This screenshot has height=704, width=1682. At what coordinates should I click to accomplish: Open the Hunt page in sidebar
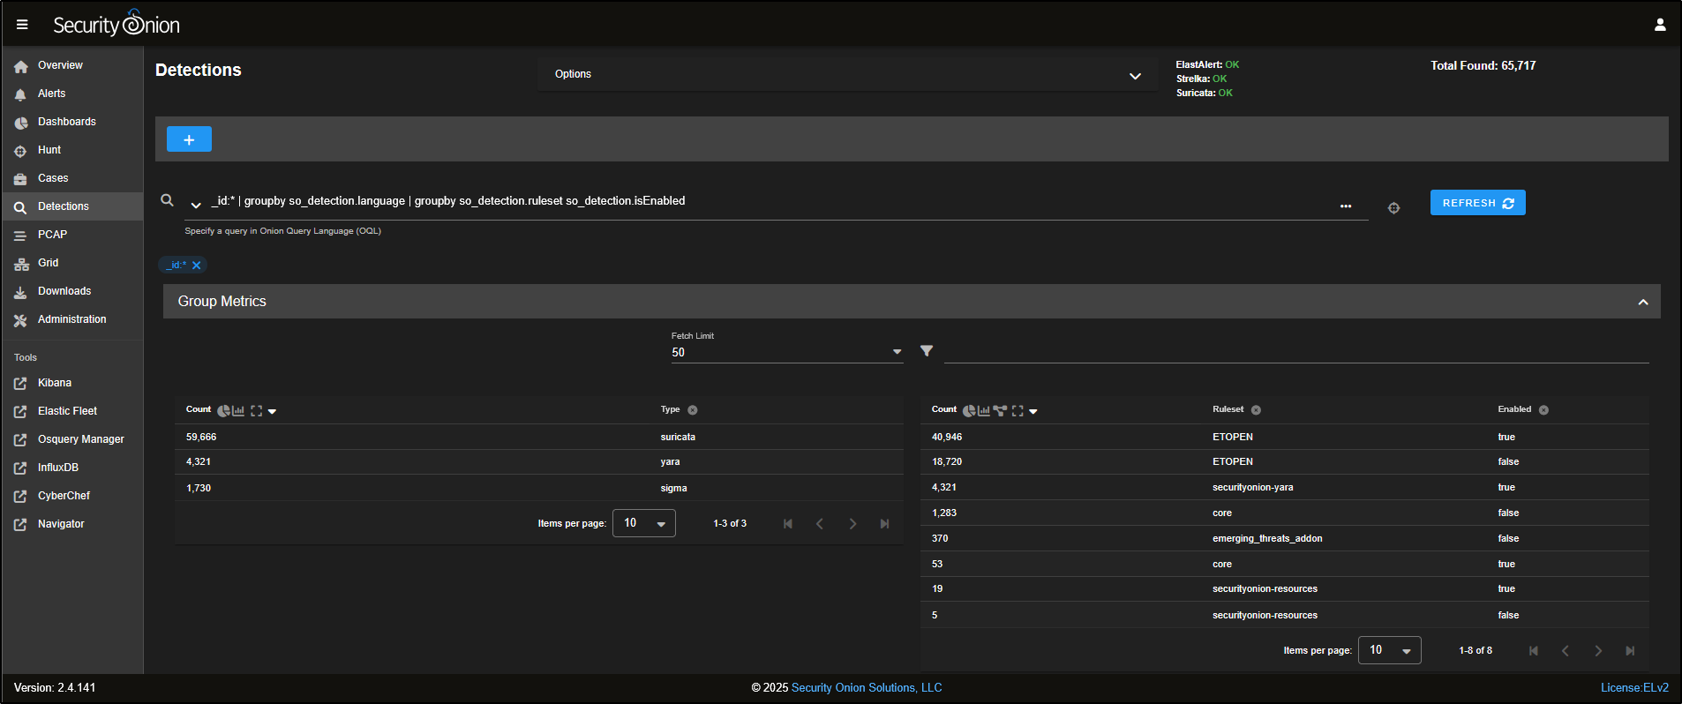pyautogui.click(x=49, y=150)
